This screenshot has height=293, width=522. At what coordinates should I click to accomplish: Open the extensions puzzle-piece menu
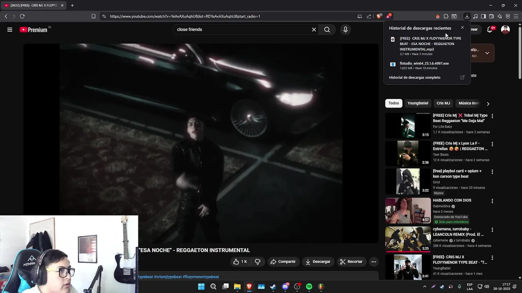pos(446,16)
